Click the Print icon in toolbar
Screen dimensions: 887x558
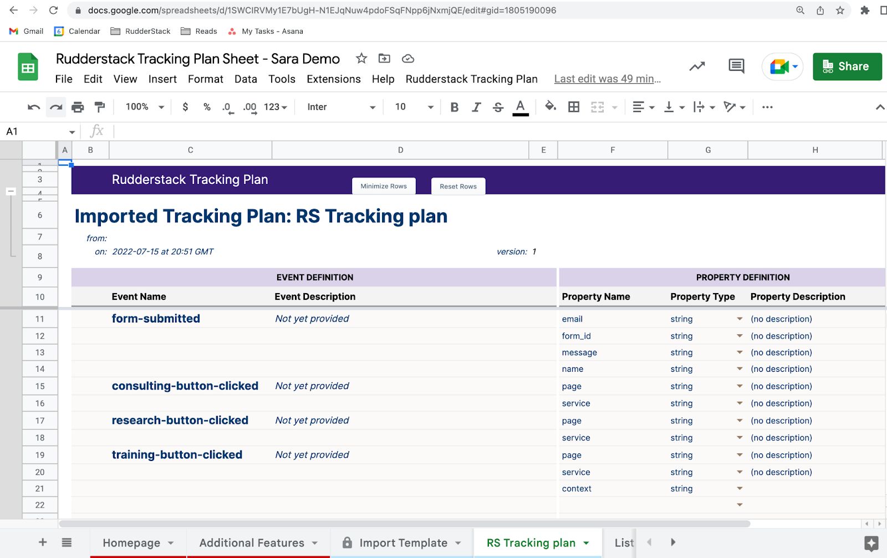[78, 107]
